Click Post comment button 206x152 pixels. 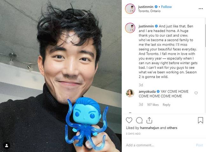tap(199, 145)
